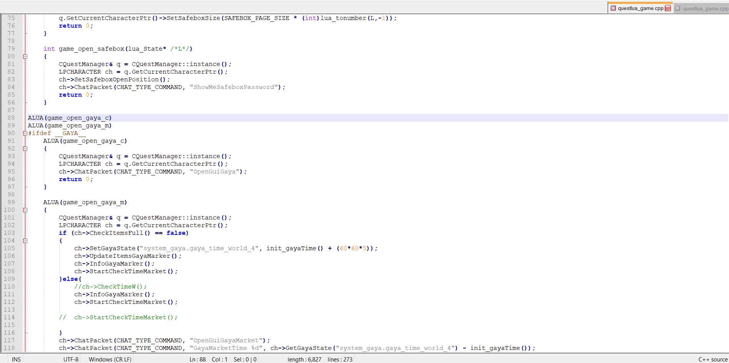Click 'return 0;' on line 96
The height and width of the screenshot is (363, 729).
pyautogui.click(x=76, y=179)
